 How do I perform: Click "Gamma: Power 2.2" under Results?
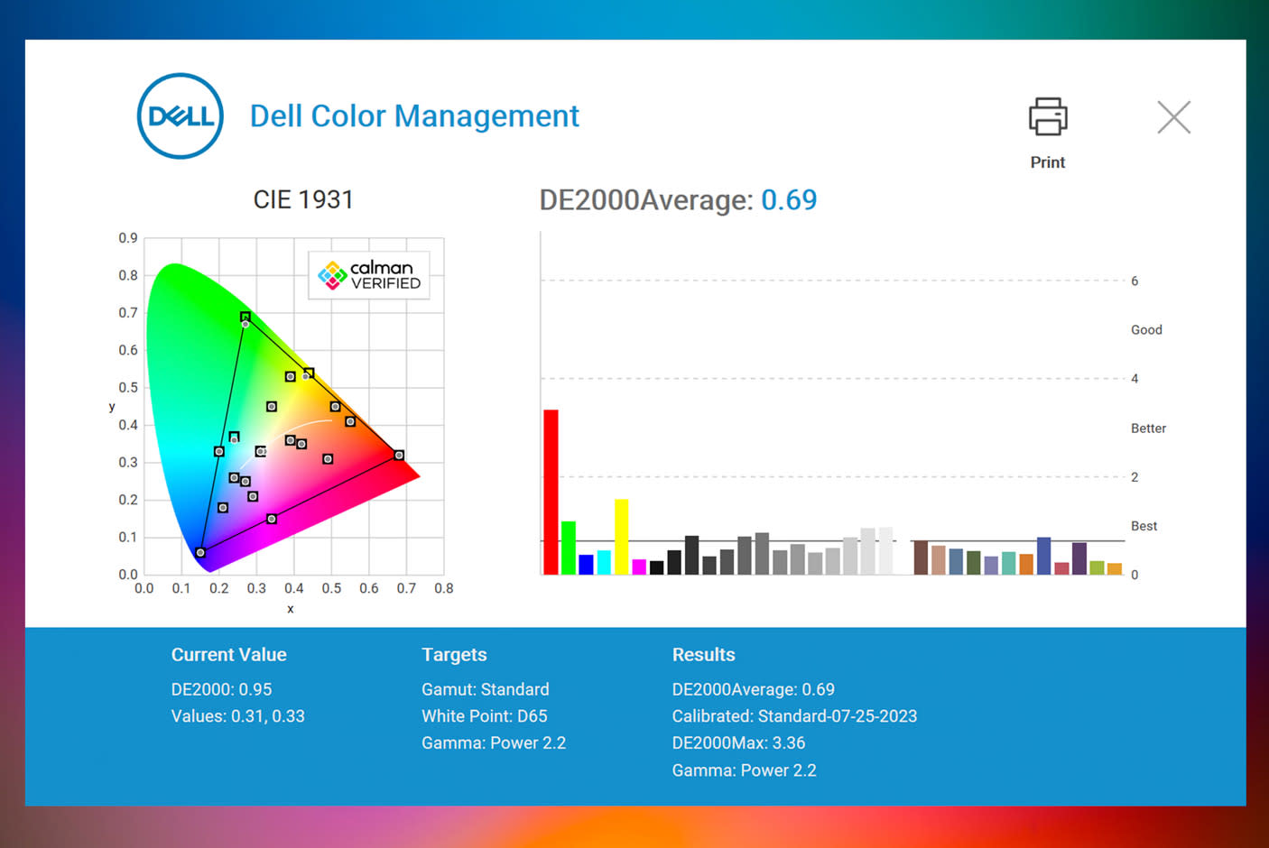coord(744,770)
